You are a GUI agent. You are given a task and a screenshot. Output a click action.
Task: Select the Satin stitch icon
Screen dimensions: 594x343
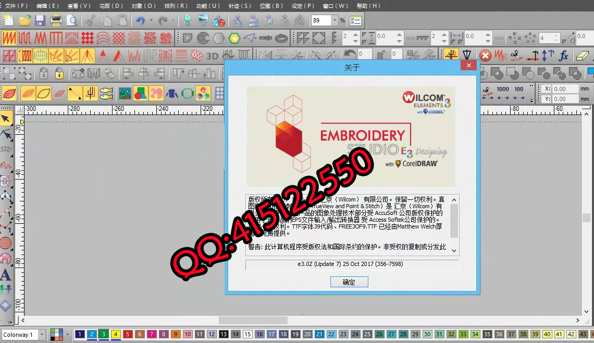point(9,38)
